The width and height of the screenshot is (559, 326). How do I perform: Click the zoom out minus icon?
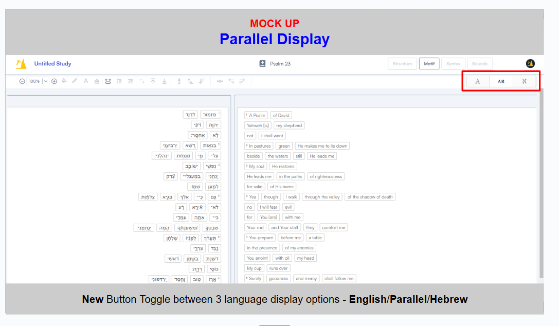(22, 81)
